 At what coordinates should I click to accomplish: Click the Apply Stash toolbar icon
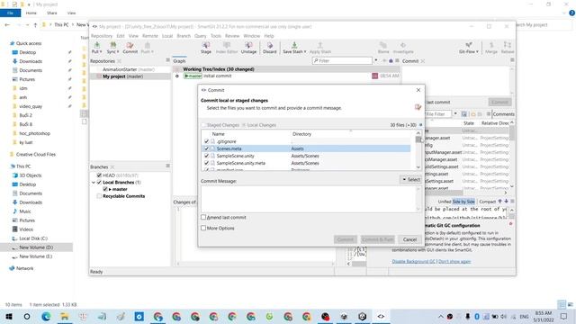coord(320,45)
